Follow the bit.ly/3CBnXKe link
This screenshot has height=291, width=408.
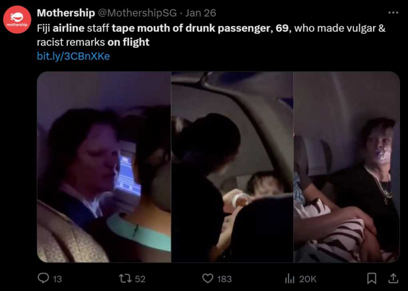point(74,56)
